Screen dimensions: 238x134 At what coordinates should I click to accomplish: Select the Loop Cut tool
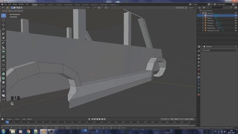[3, 65]
